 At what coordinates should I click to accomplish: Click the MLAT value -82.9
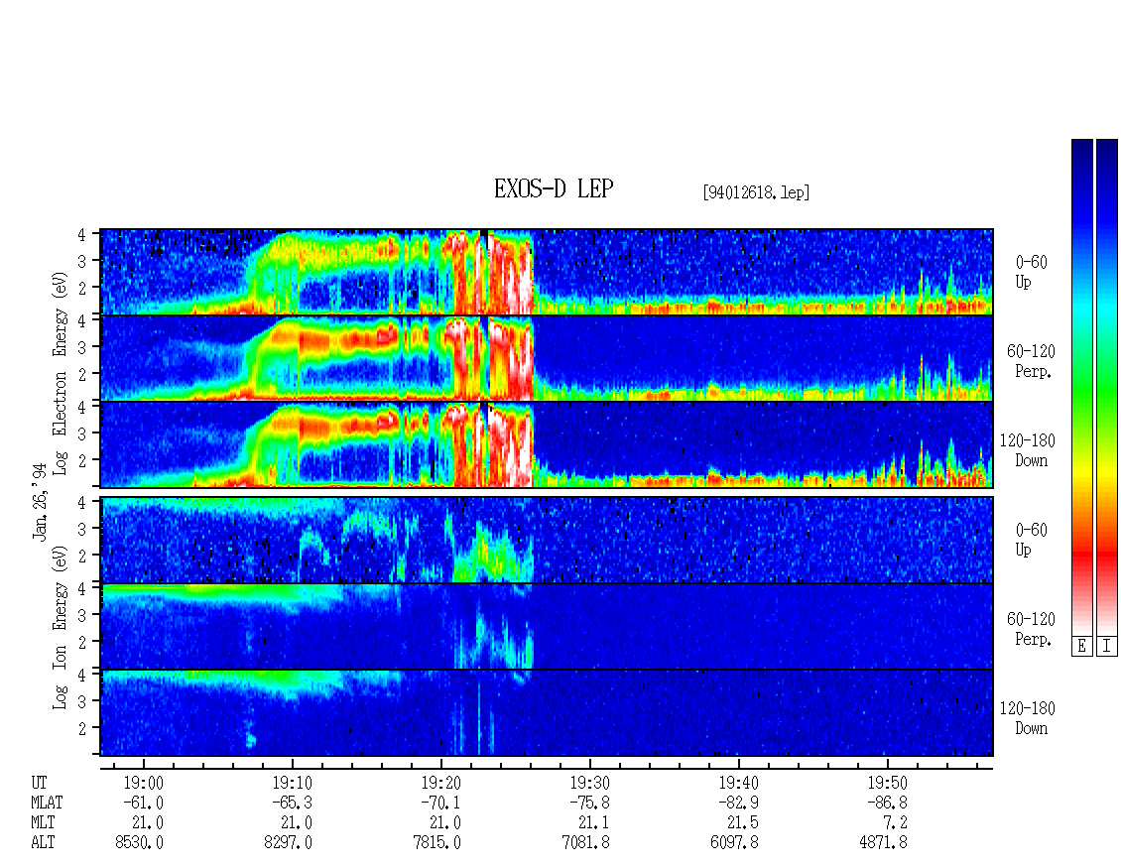pos(738,803)
